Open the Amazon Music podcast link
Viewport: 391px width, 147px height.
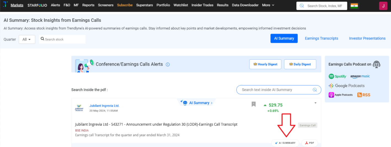click(x=360, y=76)
